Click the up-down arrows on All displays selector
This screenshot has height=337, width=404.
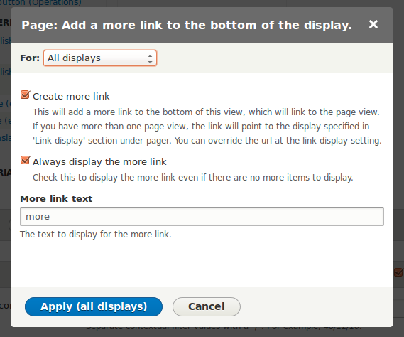tap(150, 58)
